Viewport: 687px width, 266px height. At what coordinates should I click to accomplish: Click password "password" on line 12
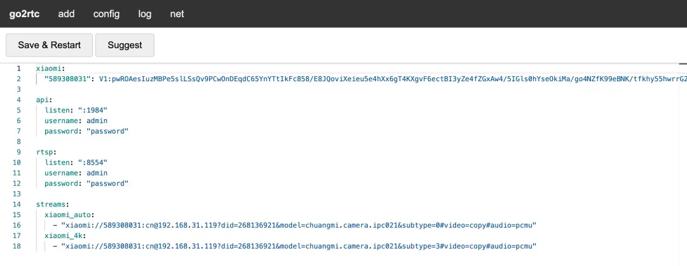(87, 183)
